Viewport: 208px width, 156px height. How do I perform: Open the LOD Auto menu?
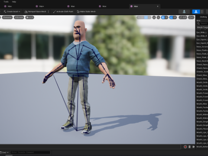[x=19, y=17]
